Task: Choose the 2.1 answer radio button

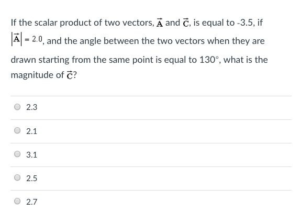Action: 17,130
